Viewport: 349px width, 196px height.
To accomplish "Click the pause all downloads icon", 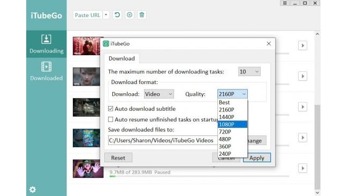I will 130,15.
